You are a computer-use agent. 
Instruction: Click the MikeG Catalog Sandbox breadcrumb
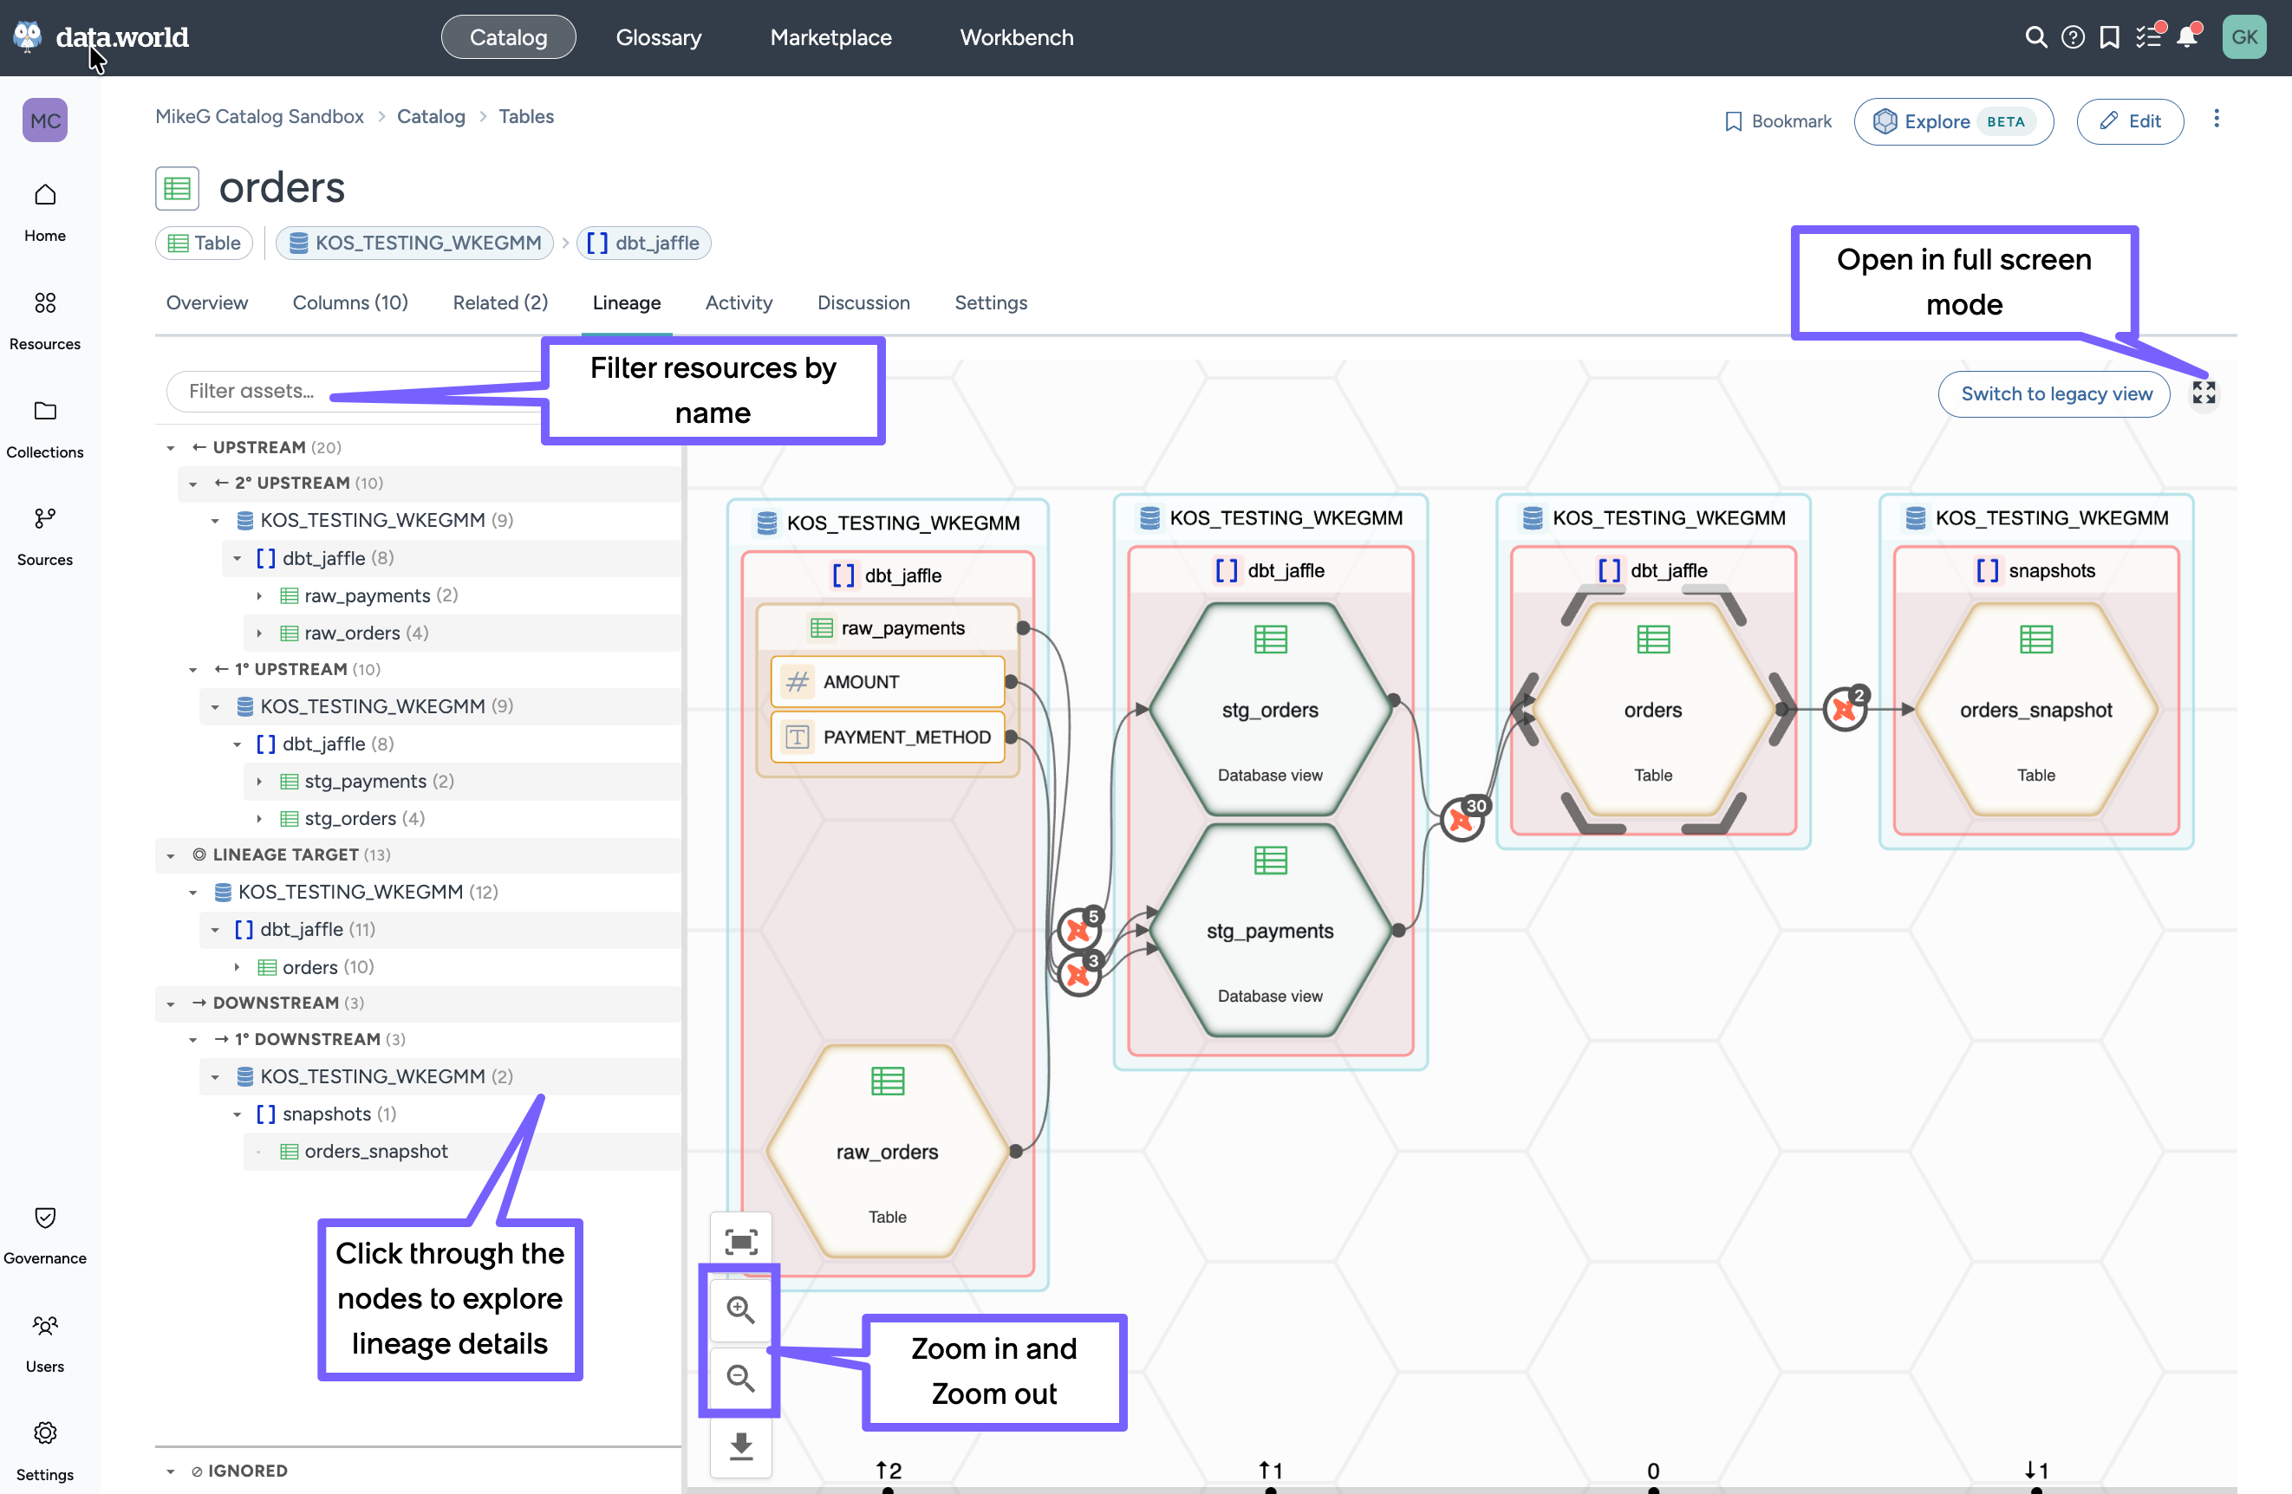tap(259, 116)
